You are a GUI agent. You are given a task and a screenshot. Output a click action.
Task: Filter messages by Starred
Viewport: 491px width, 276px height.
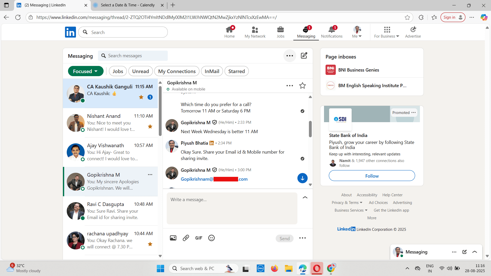[237, 71]
